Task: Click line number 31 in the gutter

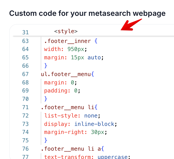Action: click(25, 32)
